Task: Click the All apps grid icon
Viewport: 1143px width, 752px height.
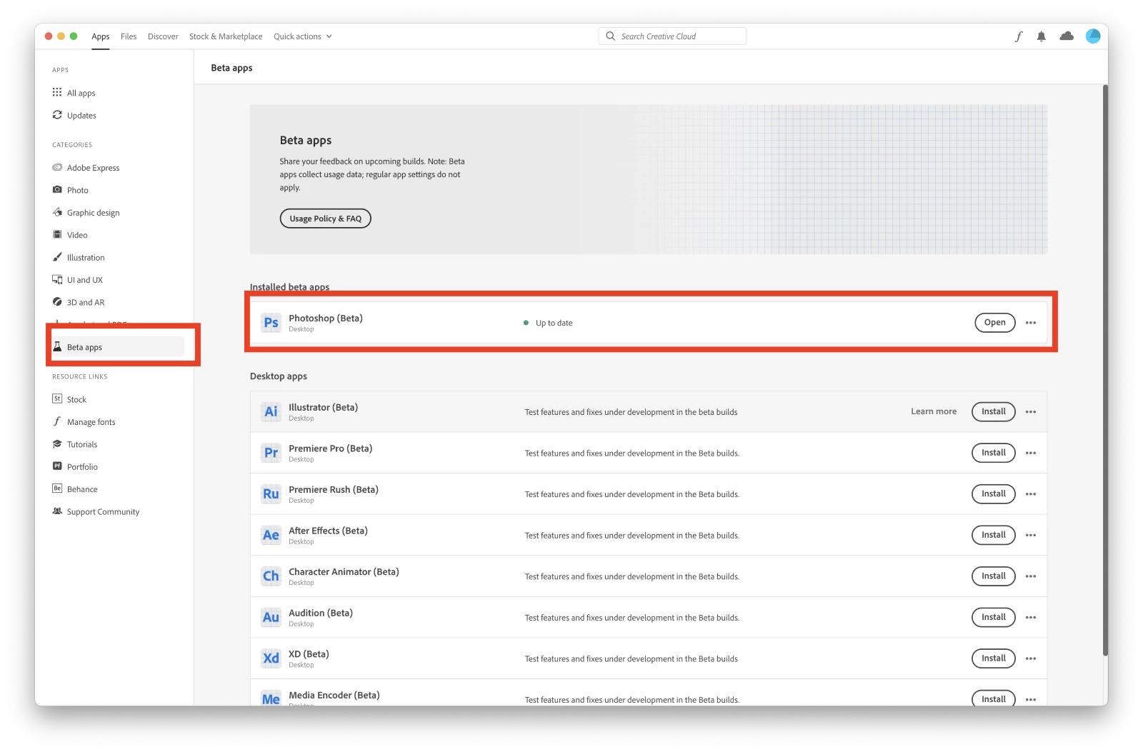Action: (x=57, y=92)
